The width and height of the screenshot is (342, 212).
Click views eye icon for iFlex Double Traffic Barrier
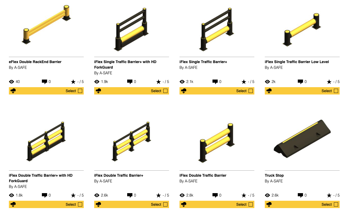tap(182, 195)
